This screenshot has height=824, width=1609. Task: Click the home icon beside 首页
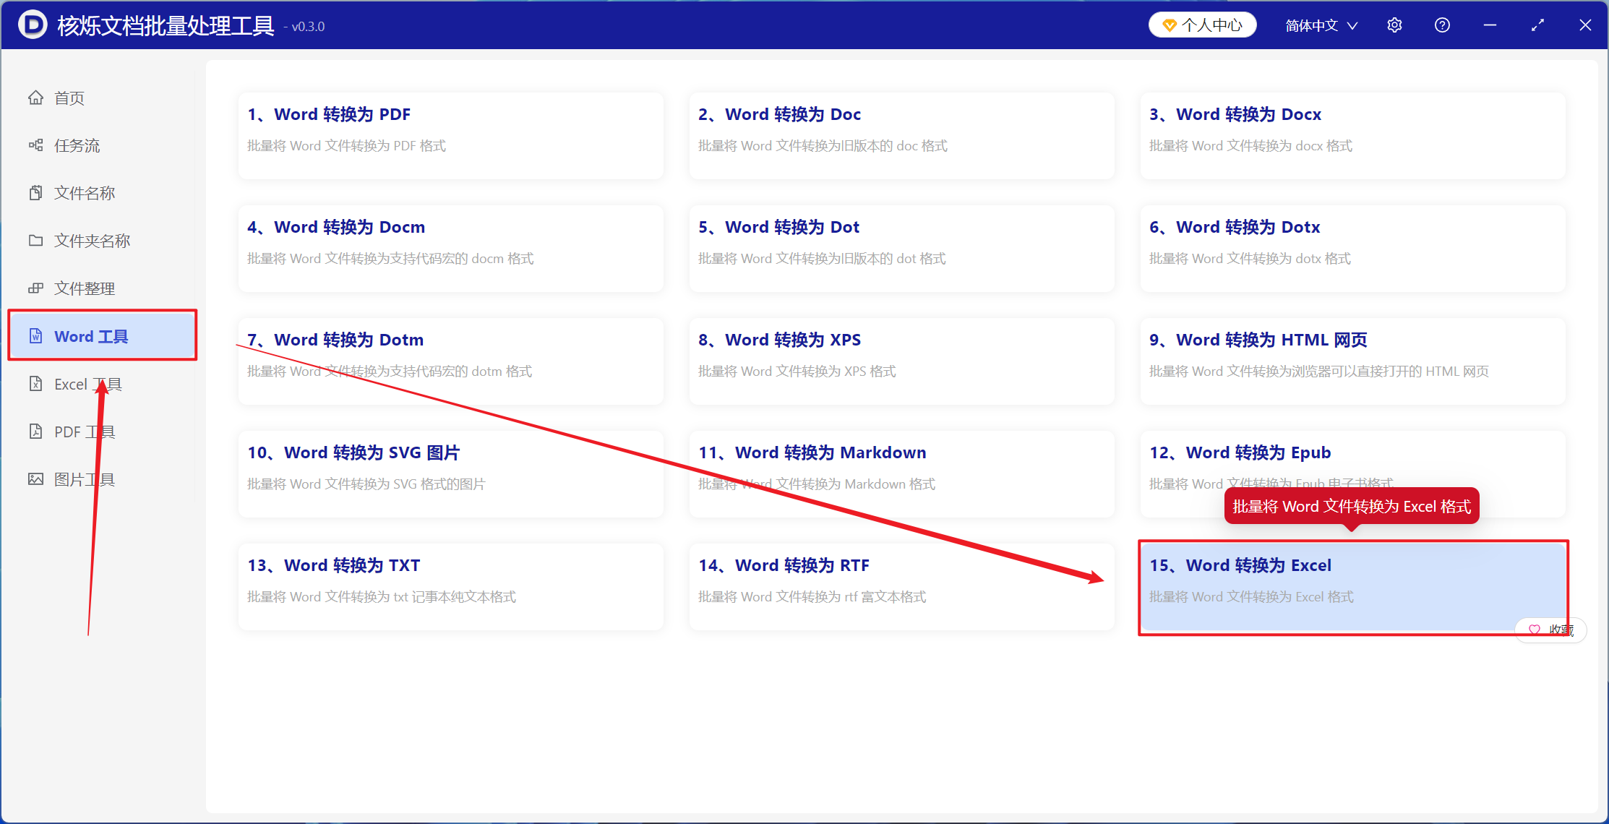[35, 98]
